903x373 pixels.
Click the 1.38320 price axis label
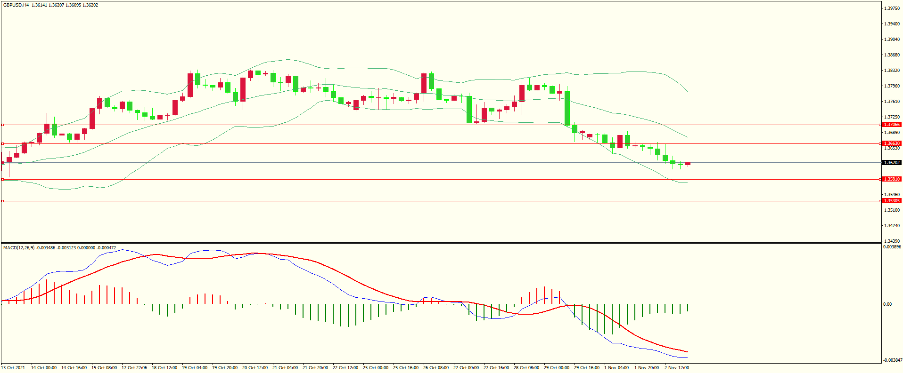892,71
